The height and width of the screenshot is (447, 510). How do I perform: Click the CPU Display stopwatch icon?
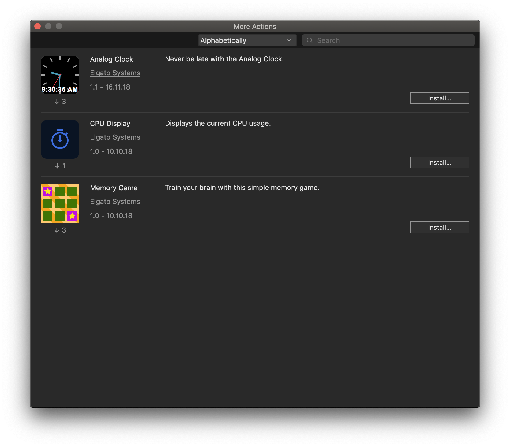pos(60,139)
